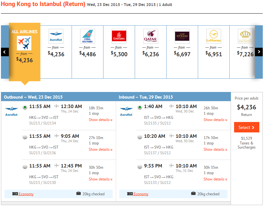Click the Aeroflot airline logo filter
265x207 pixels.
pos(56,36)
